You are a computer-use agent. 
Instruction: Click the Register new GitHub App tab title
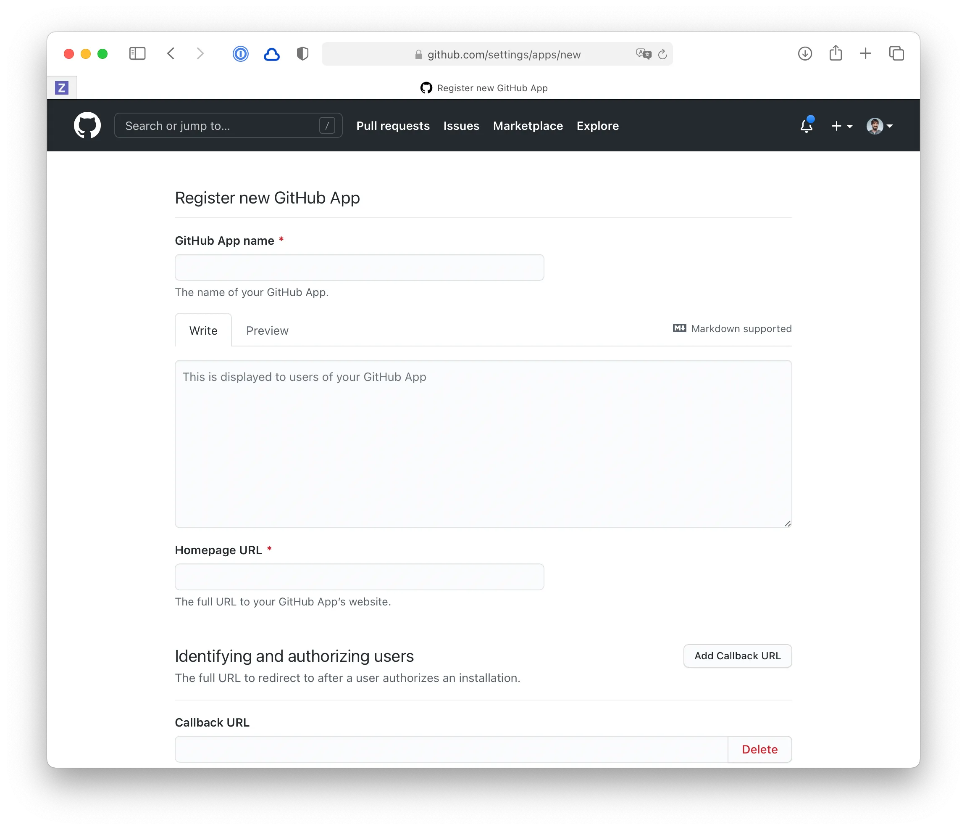pyautogui.click(x=483, y=88)
